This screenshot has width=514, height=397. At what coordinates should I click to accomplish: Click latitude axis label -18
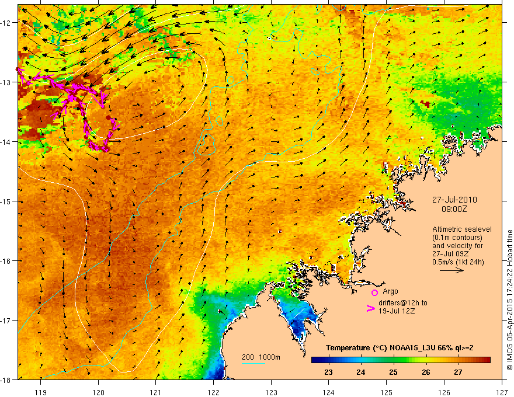[x=6, y=380]
